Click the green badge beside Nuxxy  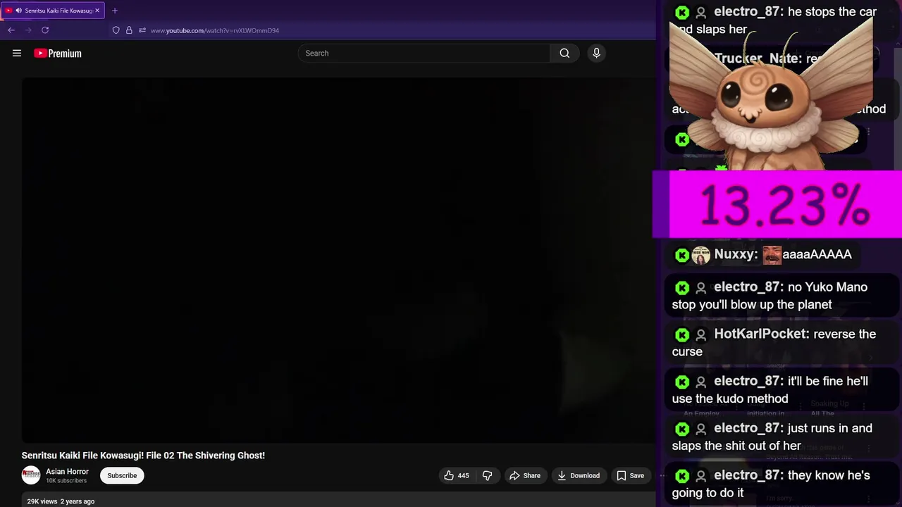point(682,255)
